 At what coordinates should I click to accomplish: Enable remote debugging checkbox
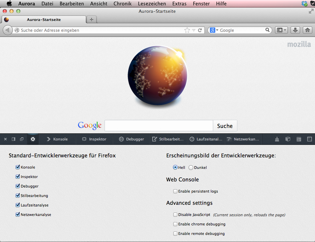tap(175, 234)
